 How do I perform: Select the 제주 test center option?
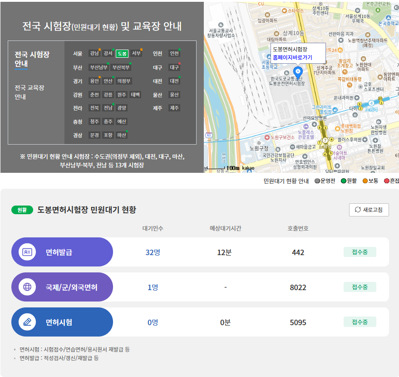173,108
